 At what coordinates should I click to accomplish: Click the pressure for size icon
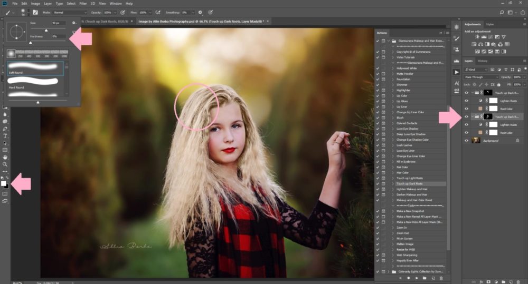click(x=211, y=13)
